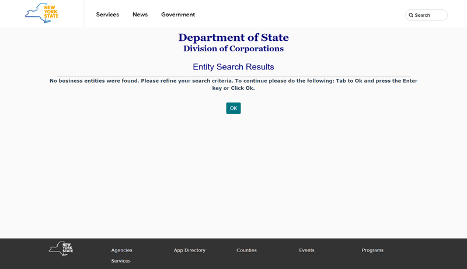The height and width of the screenshot is (269, 467).
Task: Click the 'No business entities were found' message
Action: (233, 84)
